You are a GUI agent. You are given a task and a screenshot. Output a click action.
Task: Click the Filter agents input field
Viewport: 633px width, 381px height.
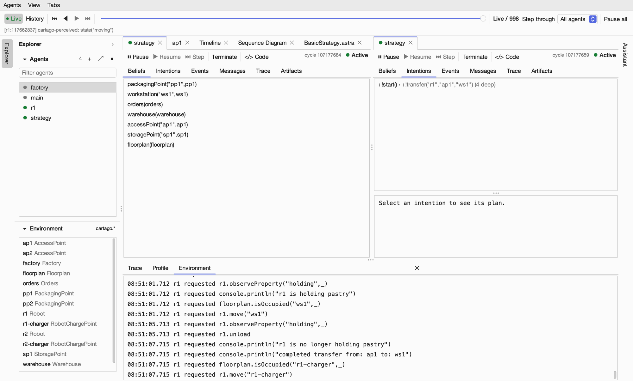click(x=67, y=73)
